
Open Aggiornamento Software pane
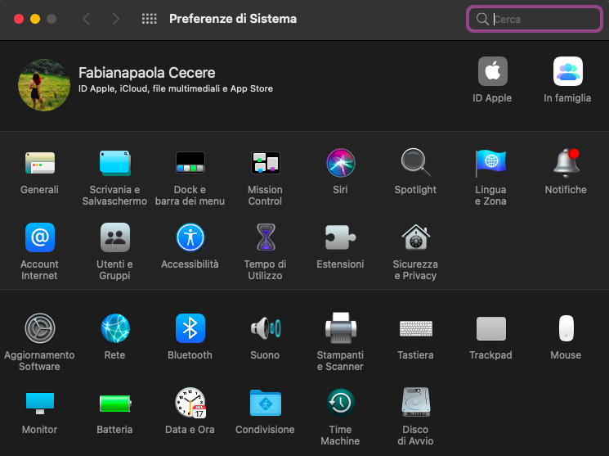pos(39,329)
